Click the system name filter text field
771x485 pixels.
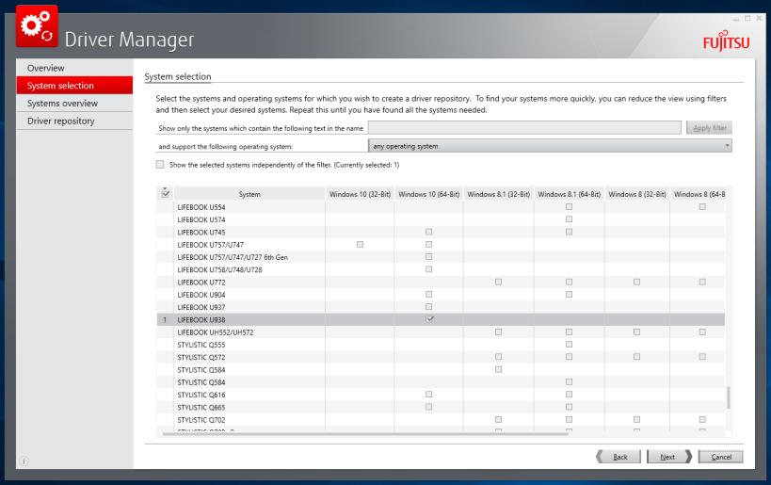tap(524, 128)
